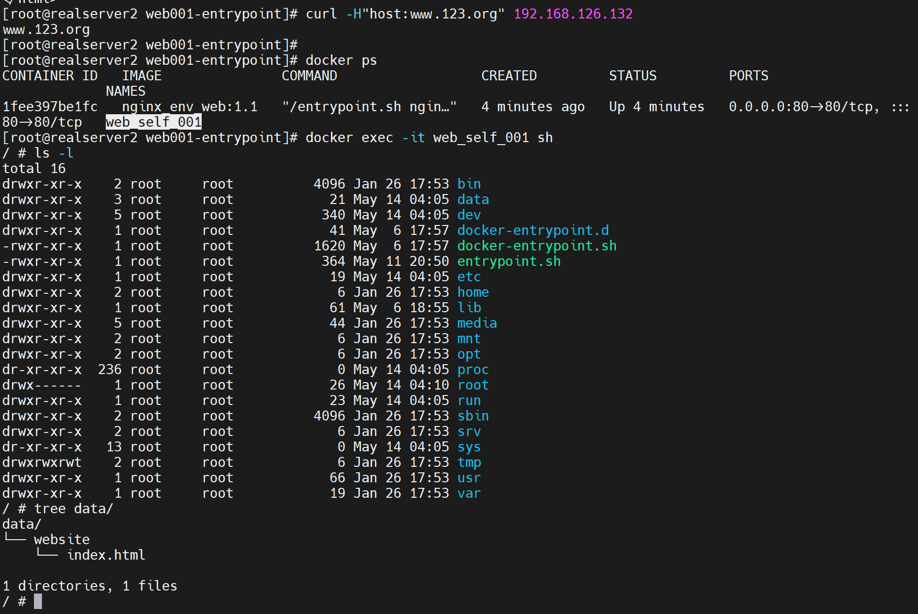Click the proc directory name
Screen dimensions: 918x614
pos(473,370)
